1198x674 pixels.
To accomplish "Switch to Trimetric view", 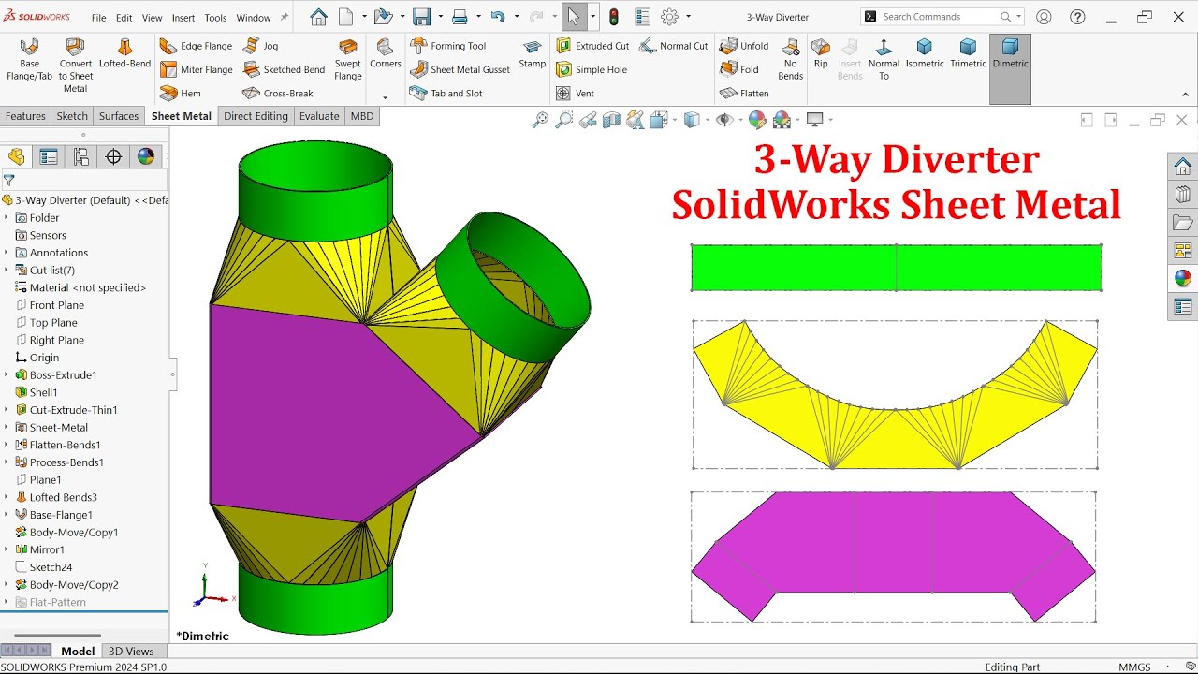I will tap(968, 54).
